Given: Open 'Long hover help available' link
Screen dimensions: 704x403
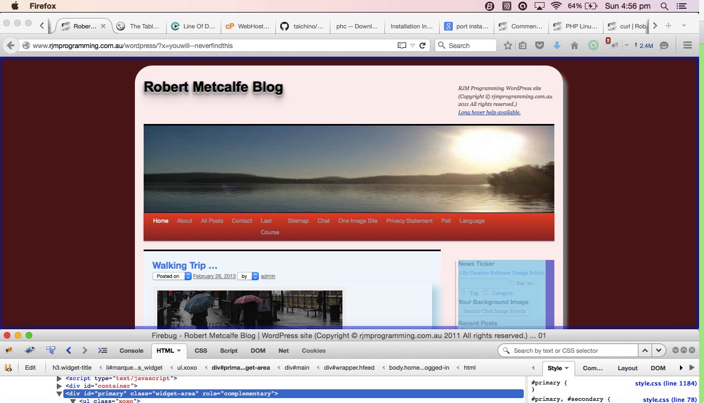Looking at the screenshot, I should click(x=489, y=112).
